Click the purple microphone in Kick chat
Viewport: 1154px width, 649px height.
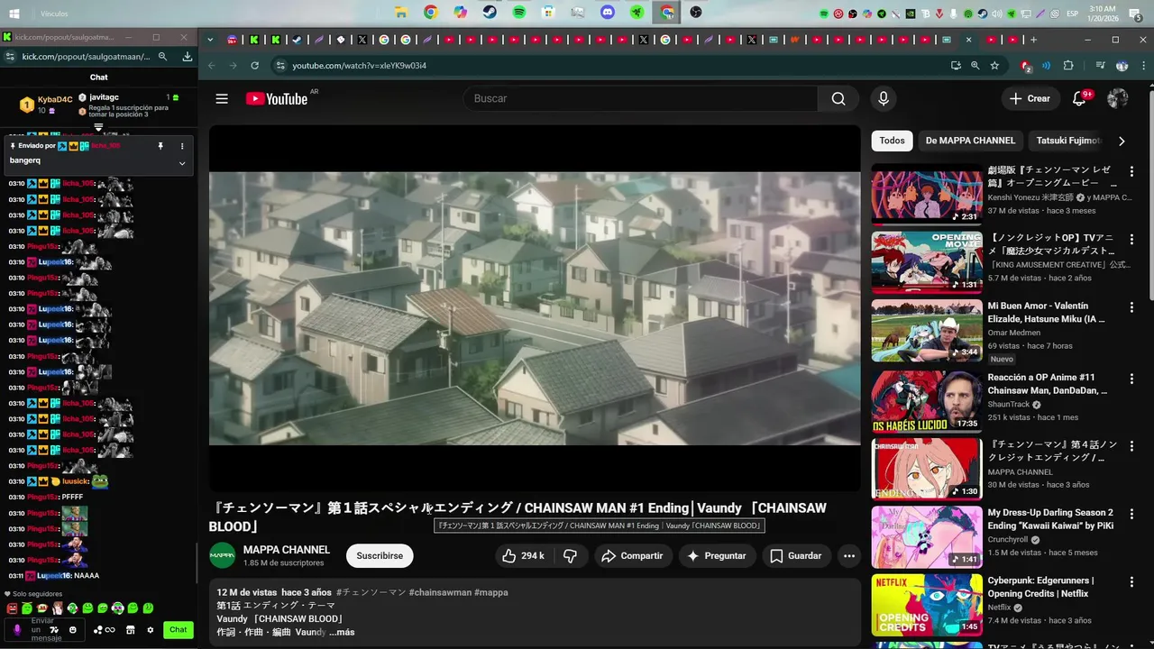(x=17, y=629)
